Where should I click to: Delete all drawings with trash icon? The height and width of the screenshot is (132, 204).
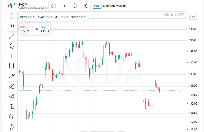click(x=12, y=107)
